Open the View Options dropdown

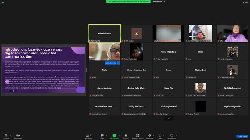click(159, 2)
